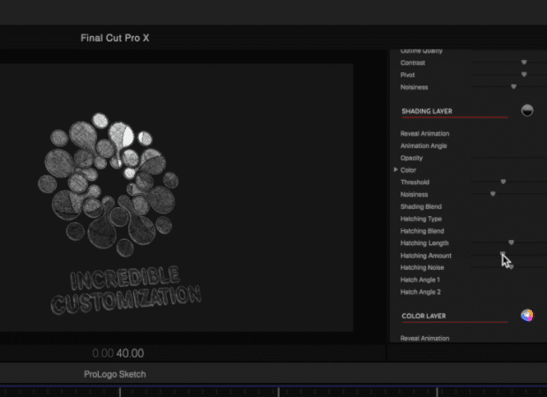This screenshot has width=547, height=397.
Task: Click the Pivot parameter label
Action: click(x=408, y=75)
